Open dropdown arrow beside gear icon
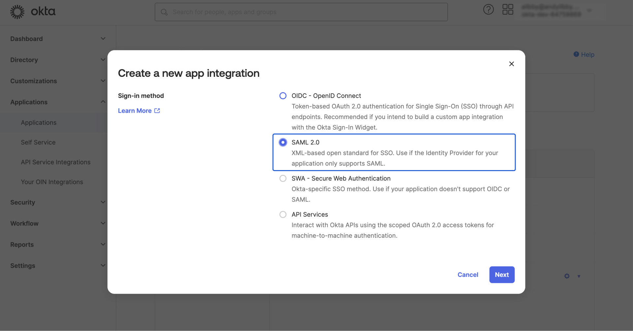This screenshot has width=633, height=331. pyautogui.click(x=579, y=276)
